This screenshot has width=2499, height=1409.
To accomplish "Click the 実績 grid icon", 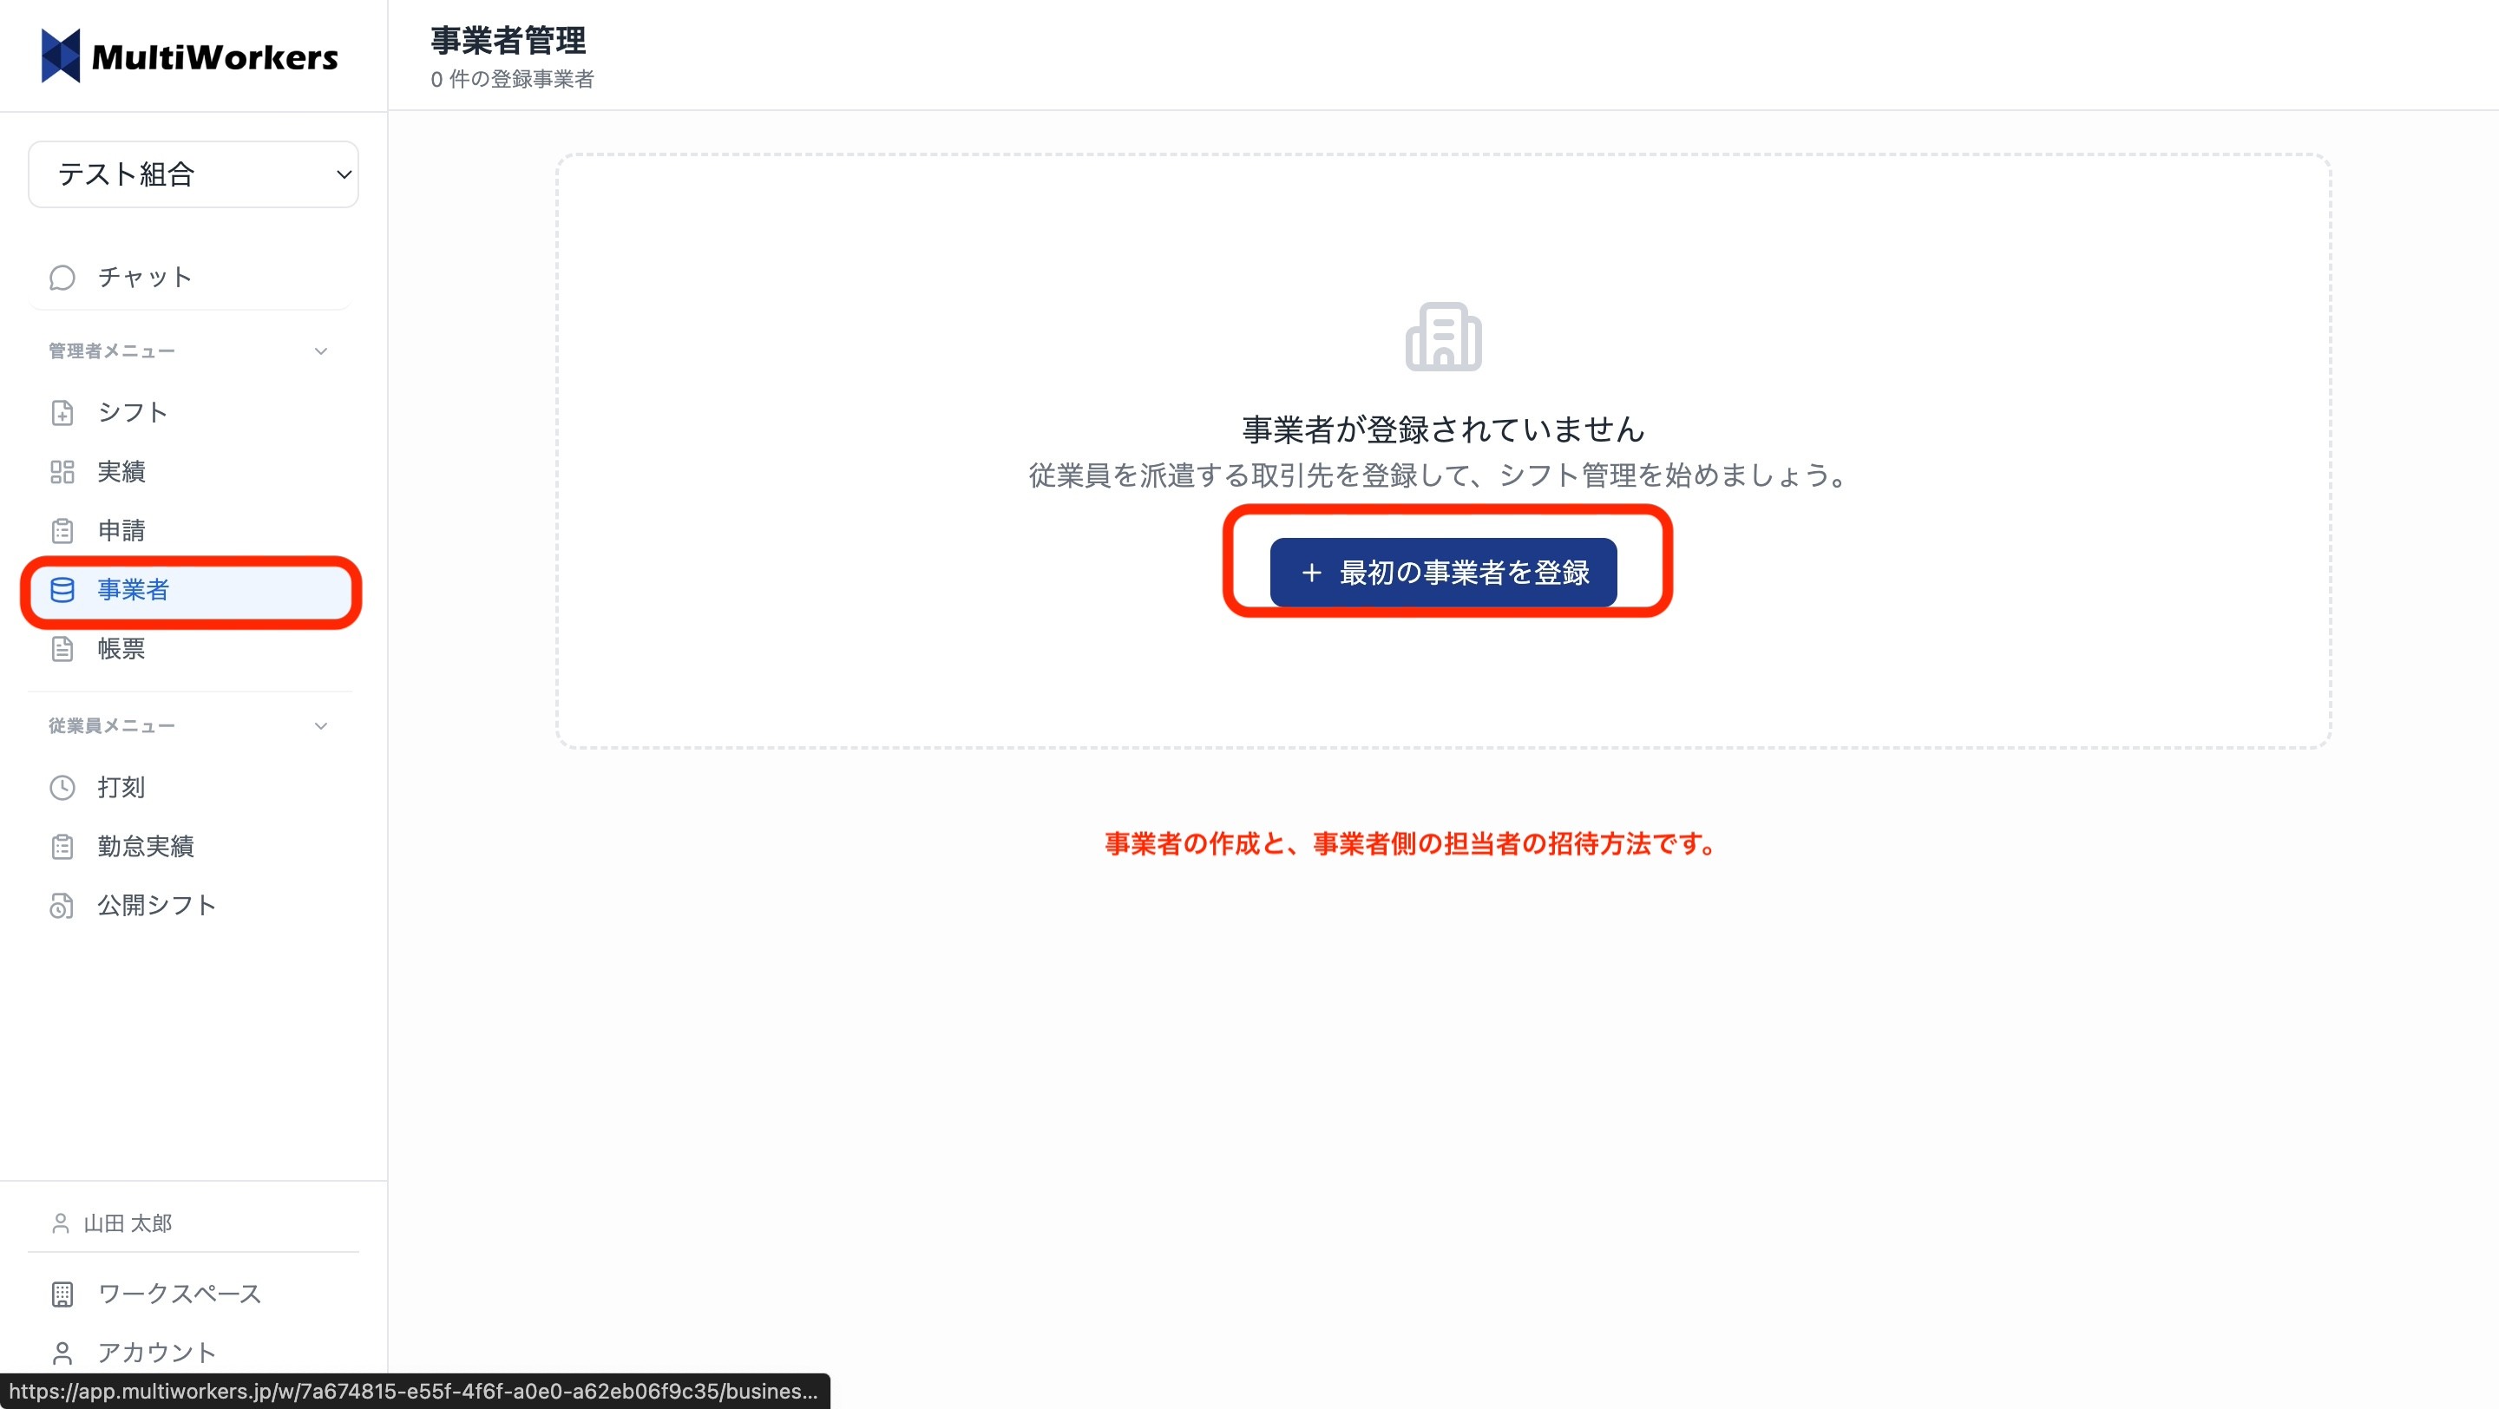I will 62,472.
